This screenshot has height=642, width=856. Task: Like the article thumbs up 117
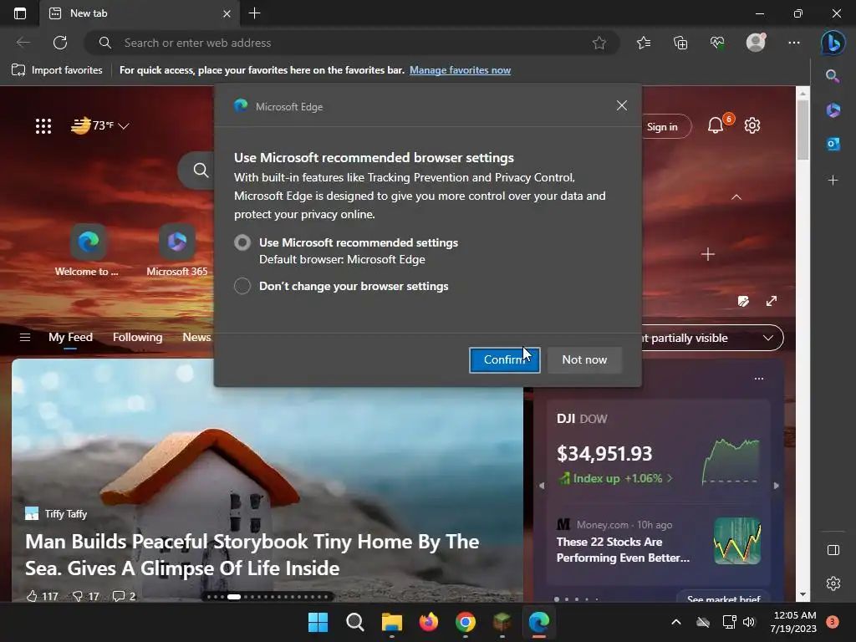(x=42, y=596)
